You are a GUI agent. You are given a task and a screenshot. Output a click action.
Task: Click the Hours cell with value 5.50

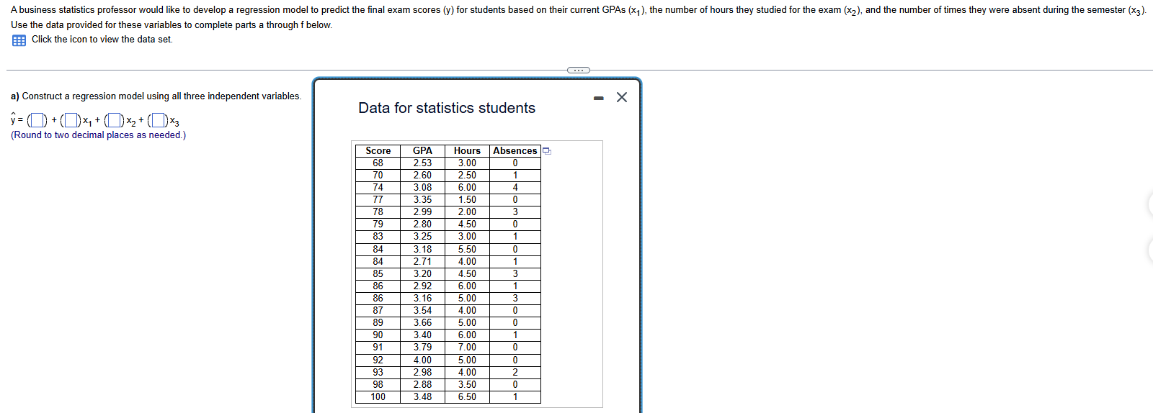pyautogui.click(x=467, y=250)
